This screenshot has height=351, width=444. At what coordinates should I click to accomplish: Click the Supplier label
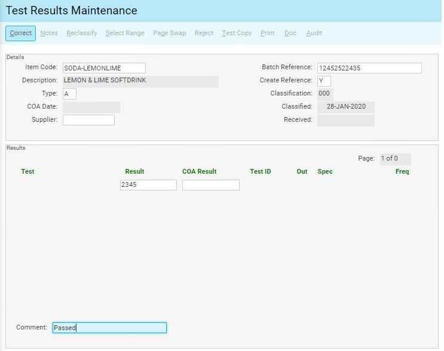coord(44,119)
